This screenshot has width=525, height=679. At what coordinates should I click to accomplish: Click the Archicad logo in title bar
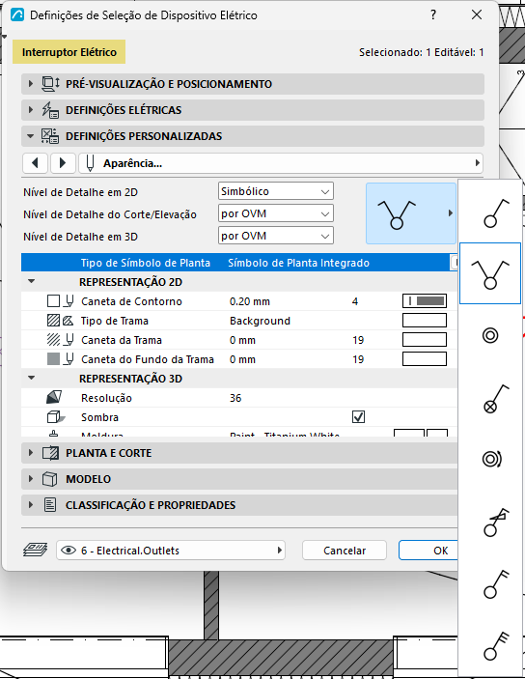17,15
